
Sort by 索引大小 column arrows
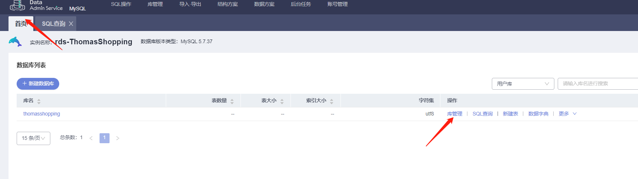332,101
